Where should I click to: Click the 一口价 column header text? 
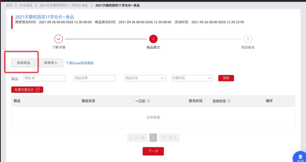[x=140, y=101]
